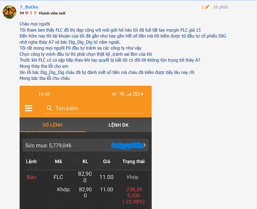
Task: Click the new member badge icon
Action: tap(35, 13)
